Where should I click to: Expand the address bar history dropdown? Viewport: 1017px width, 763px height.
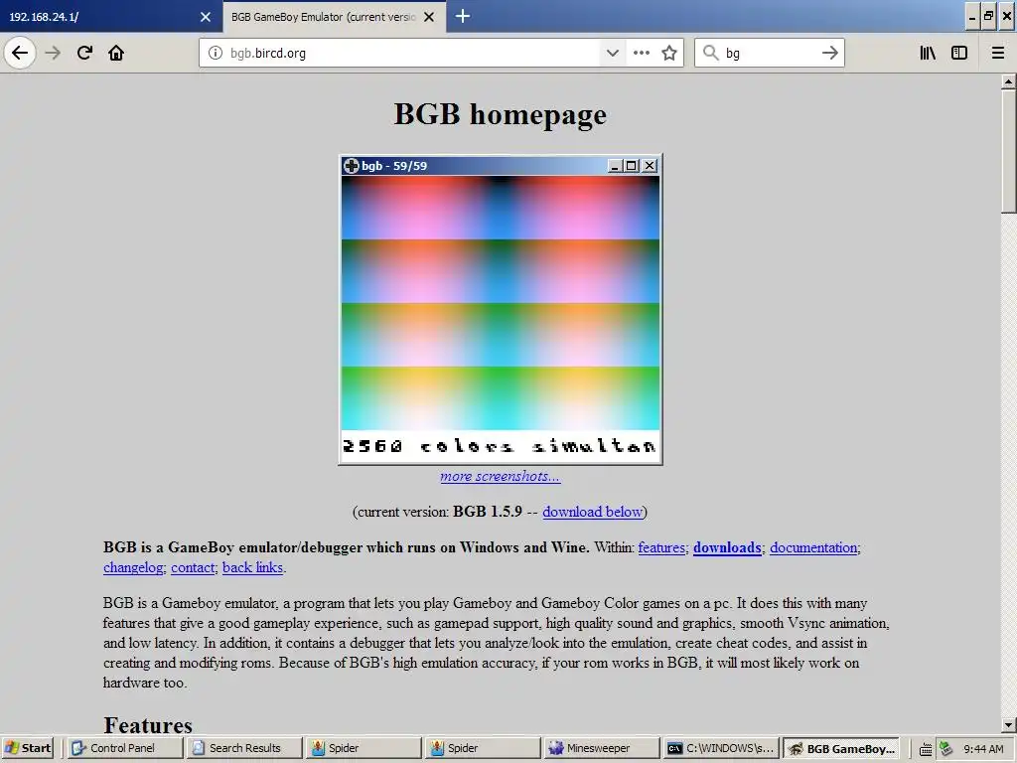click(x=612, y=53)
